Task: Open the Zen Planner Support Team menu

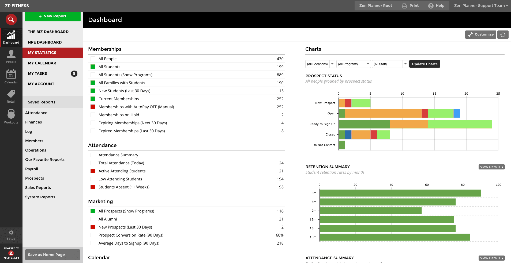Action: pyautogui.click(x=481, y=6)
